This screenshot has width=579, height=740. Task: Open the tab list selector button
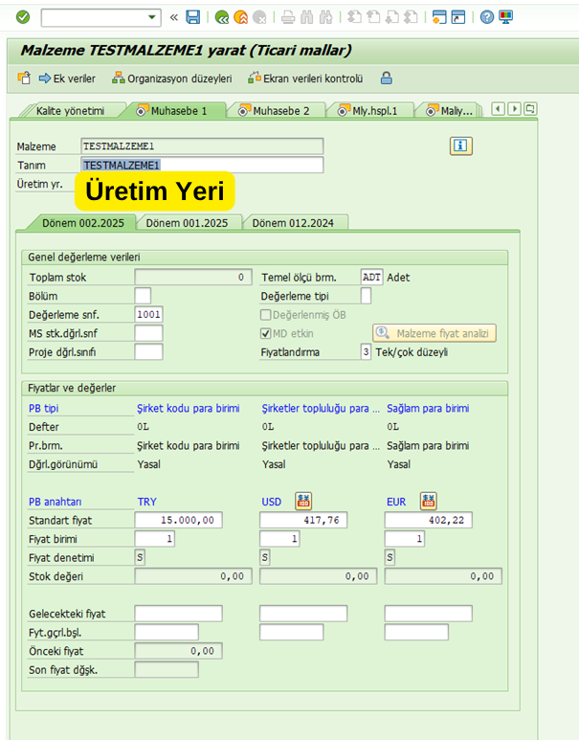(530, 109)
